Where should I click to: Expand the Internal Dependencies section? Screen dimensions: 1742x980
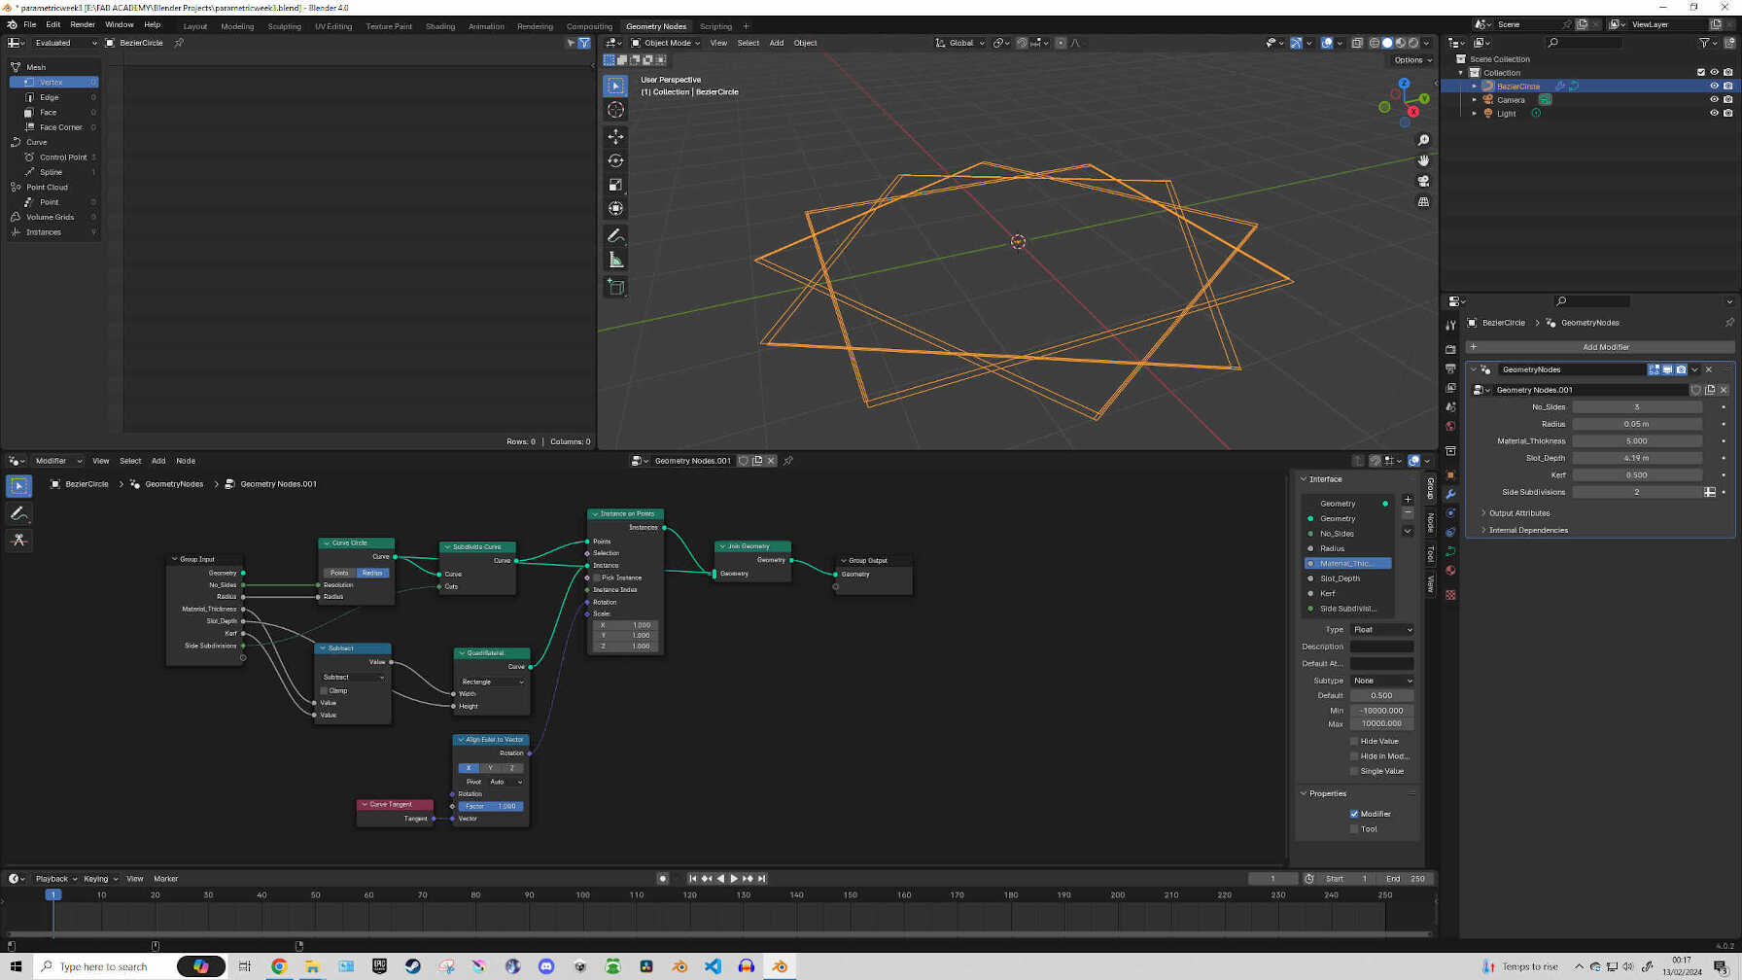[x=1527, y=531]
